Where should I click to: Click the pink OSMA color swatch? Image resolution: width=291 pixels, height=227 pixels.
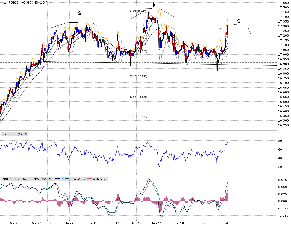pyautogui.click(x=90, y=179)
